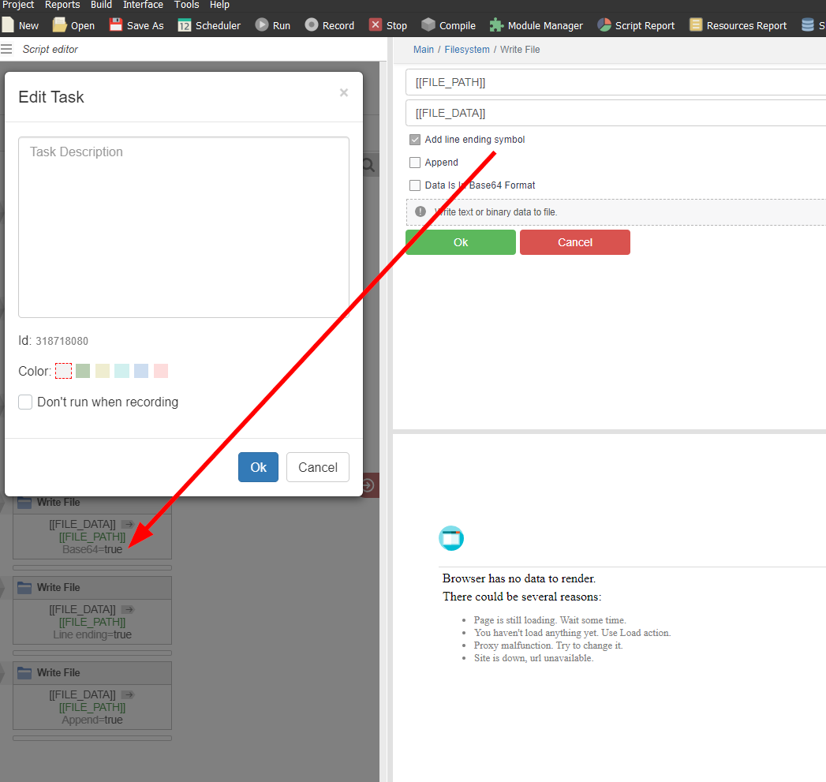This screenshot has width=826, height=782.
Task: Click the green Ok button
Action: pos(461,242)
